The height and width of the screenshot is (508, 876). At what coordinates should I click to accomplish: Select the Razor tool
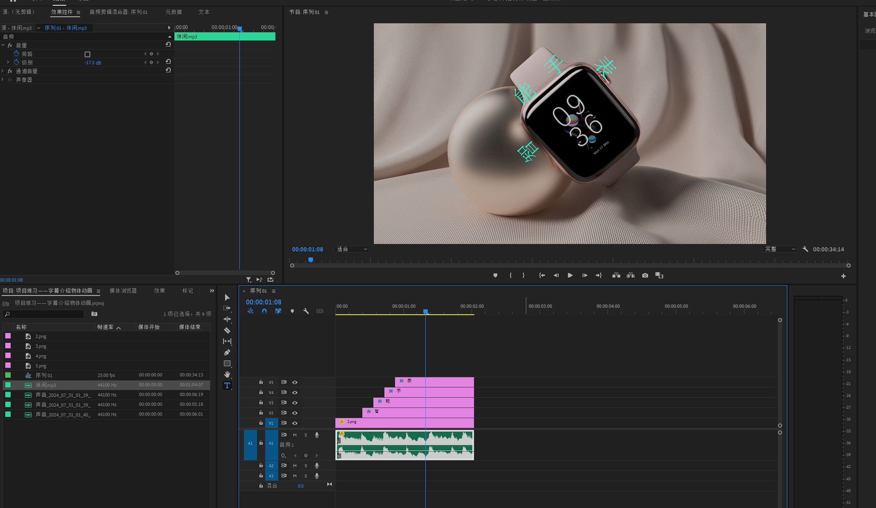click(227, 330)
